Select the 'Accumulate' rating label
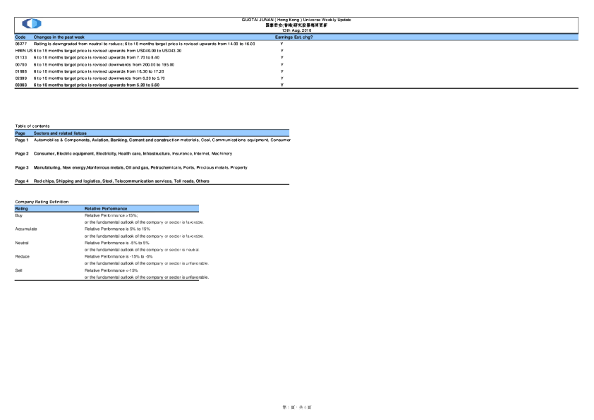Image resolution: width=594 pixels, height=420 pixels. click(25, 229)
